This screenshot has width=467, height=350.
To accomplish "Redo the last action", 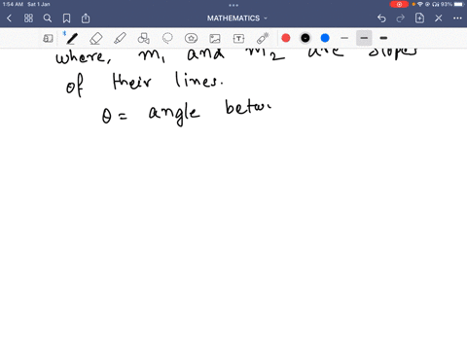I will pyautogui.click(x=401, y=18).
